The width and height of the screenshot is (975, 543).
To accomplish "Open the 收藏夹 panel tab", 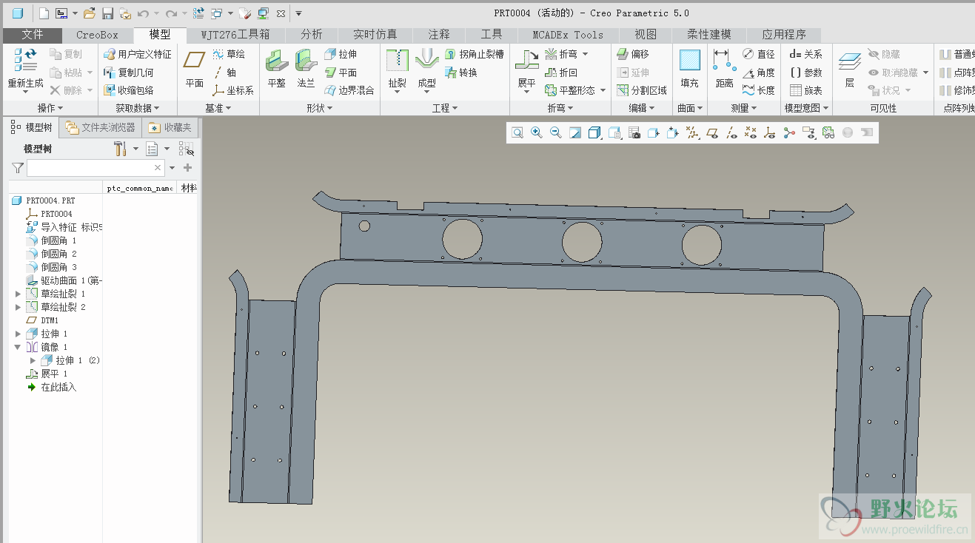I will coord(171,128).
